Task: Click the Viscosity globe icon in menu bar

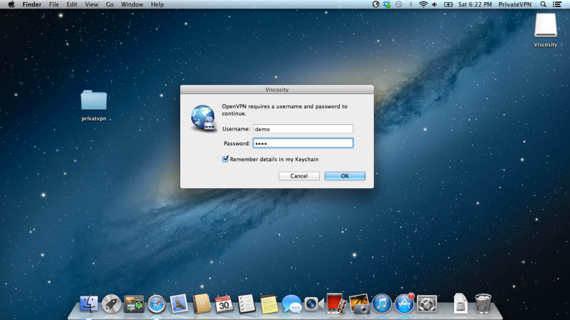Action: click(x=377, y=4)
